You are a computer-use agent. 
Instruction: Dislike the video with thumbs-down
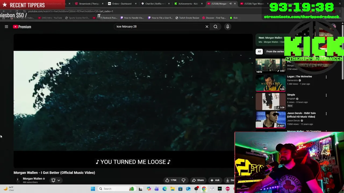[x=184, y=180]
